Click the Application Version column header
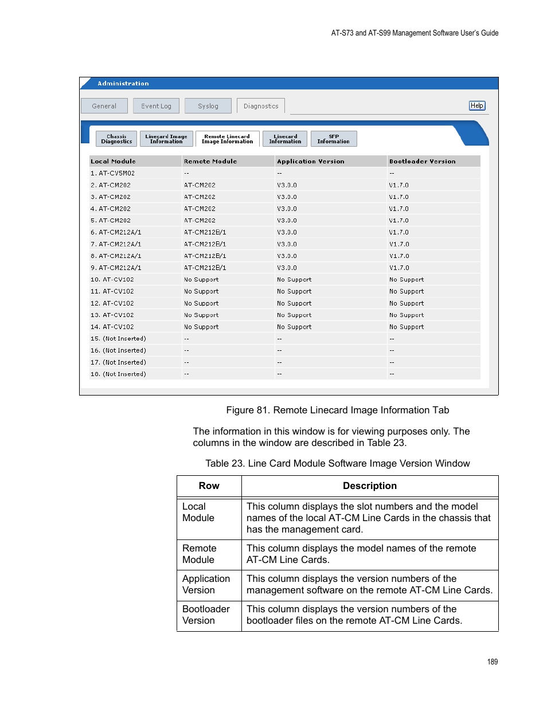Viewport: 547px width, 708px height. tap(331, 161)
